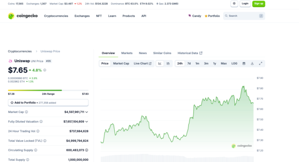Select the 1y time range
The image size is (299, 162).
click(215, 63)
